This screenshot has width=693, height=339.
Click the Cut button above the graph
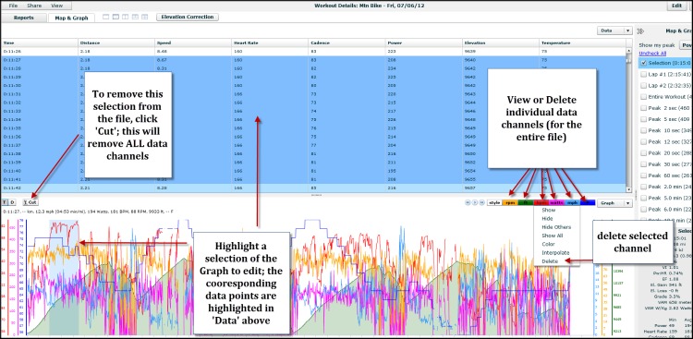click(30, 202)
